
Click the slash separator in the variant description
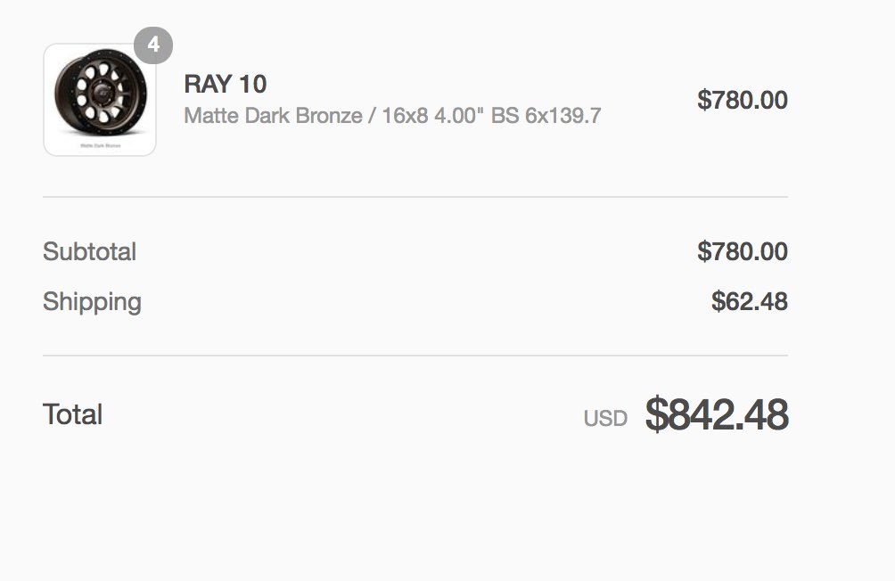pos(372,116)
